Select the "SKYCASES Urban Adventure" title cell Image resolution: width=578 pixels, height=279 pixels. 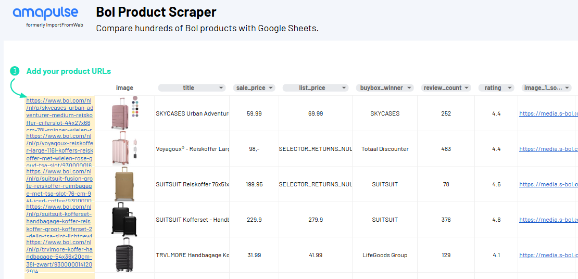point(192,113)
